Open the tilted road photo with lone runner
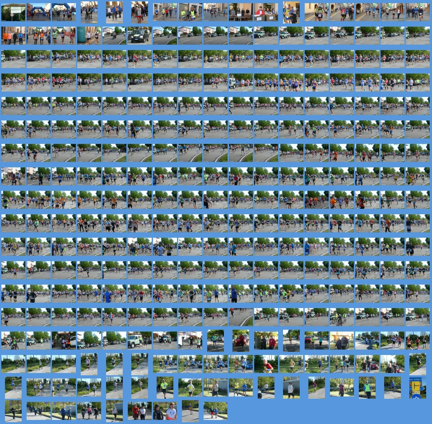This screenshot has height=424, width=432. point(241,317)
